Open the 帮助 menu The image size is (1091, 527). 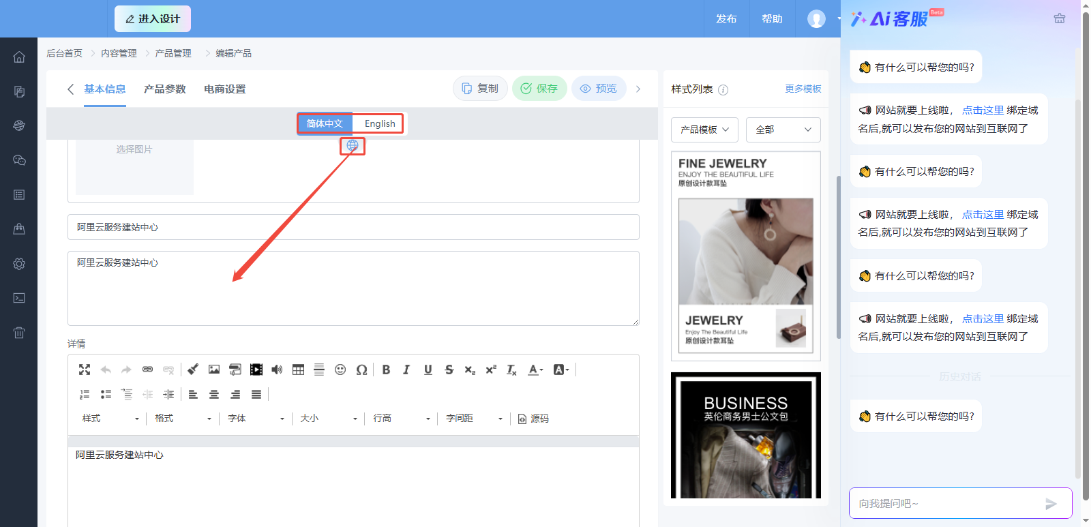coord(772,19)
